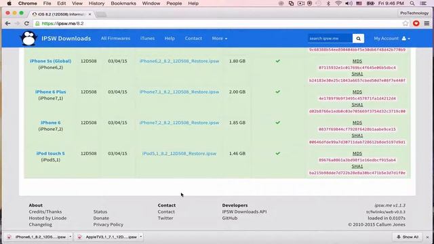Open Notification Center icon
This screenshot has width=434, height=244.
coord(423,3)
